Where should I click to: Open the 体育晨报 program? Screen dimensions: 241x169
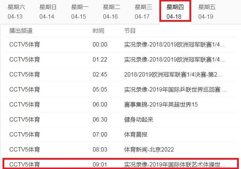click(x=136, y=134)
